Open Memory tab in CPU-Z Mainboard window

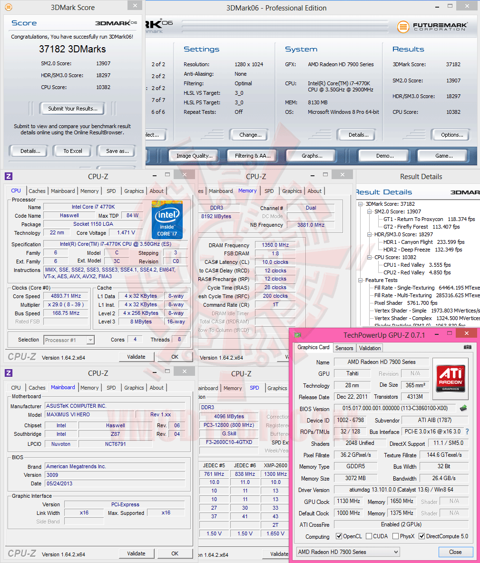pos(89,388)
